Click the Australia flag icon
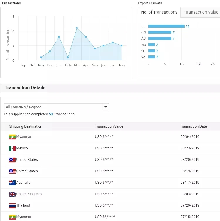This screenshot has height=221, width=220. 12,183
